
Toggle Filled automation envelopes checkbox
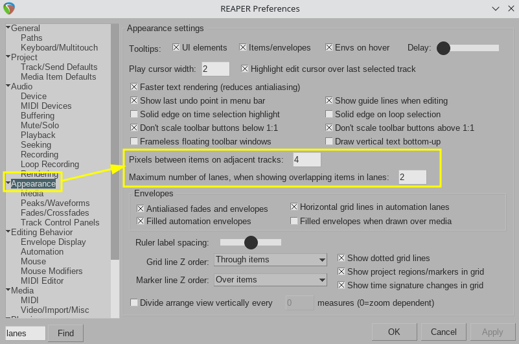(x=141, y=221)
